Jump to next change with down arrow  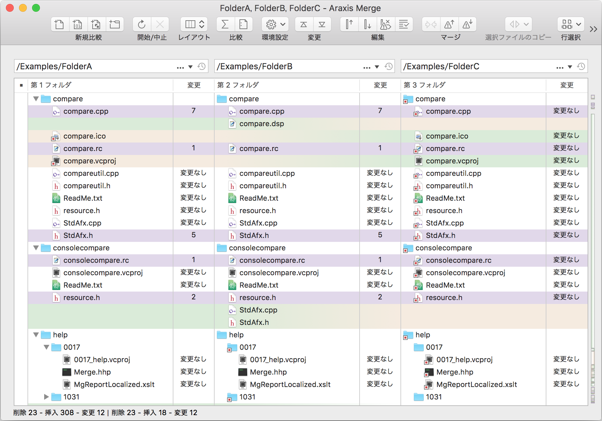pos(322,25)
